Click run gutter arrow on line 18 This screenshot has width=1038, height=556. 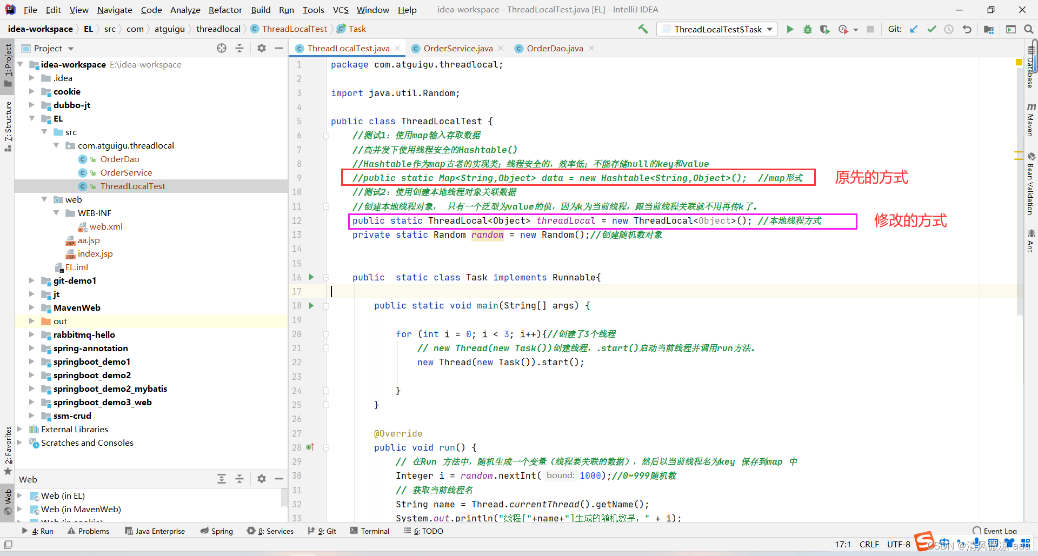tap(311, 305)
